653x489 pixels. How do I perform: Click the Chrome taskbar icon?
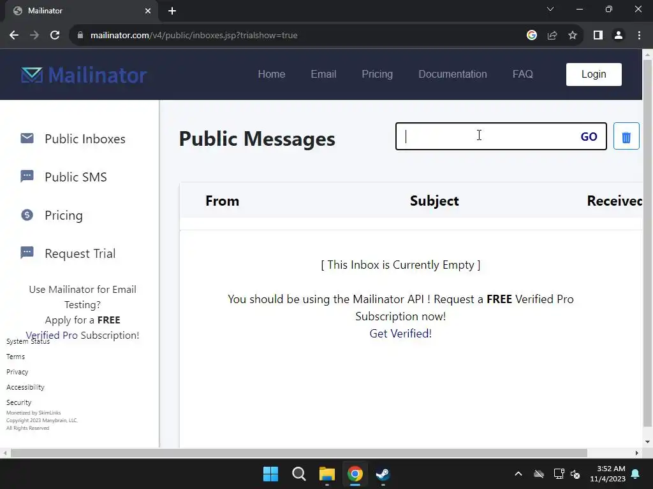(x=355, y=474)
